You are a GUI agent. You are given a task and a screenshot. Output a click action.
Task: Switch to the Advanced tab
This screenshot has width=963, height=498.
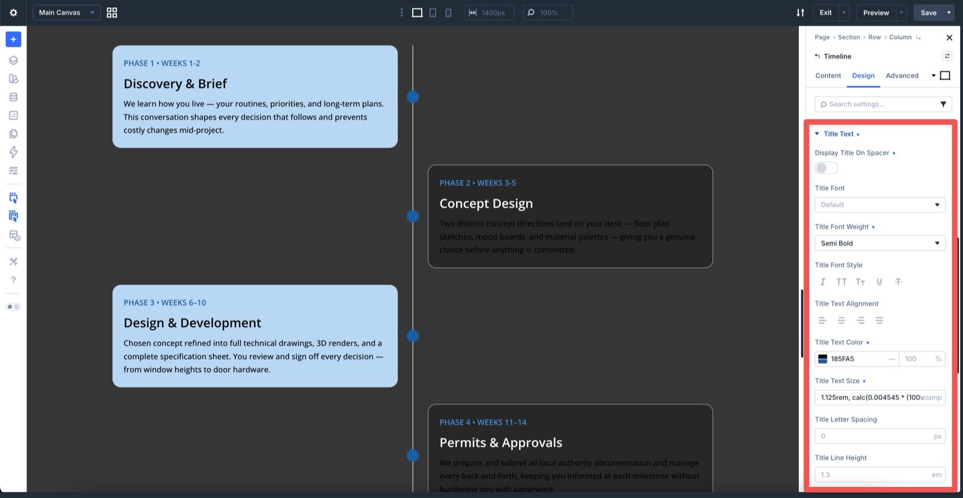click(902, 76)
